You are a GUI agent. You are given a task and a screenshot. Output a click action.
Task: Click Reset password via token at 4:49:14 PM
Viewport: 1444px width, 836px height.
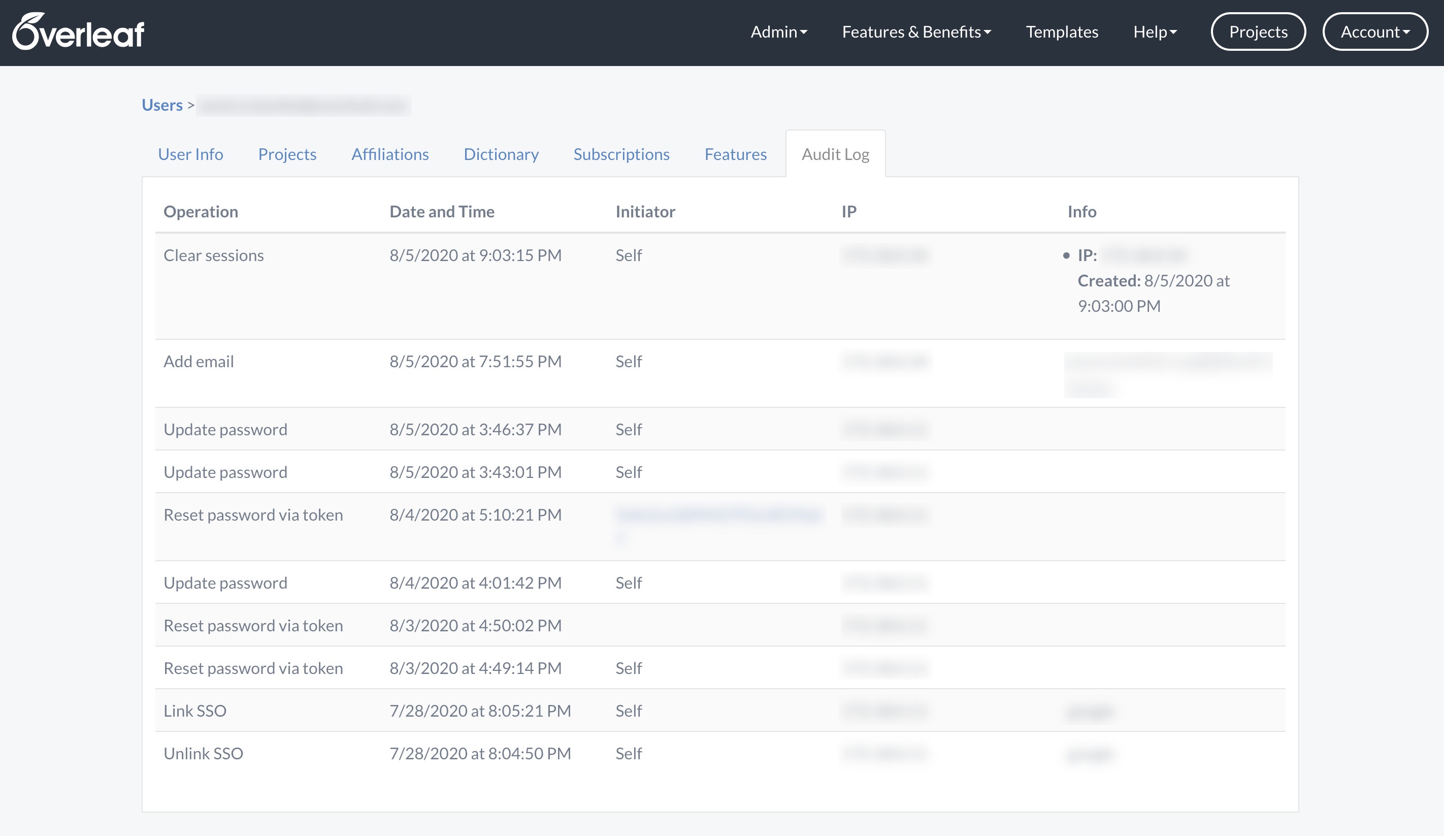point(253,668)
